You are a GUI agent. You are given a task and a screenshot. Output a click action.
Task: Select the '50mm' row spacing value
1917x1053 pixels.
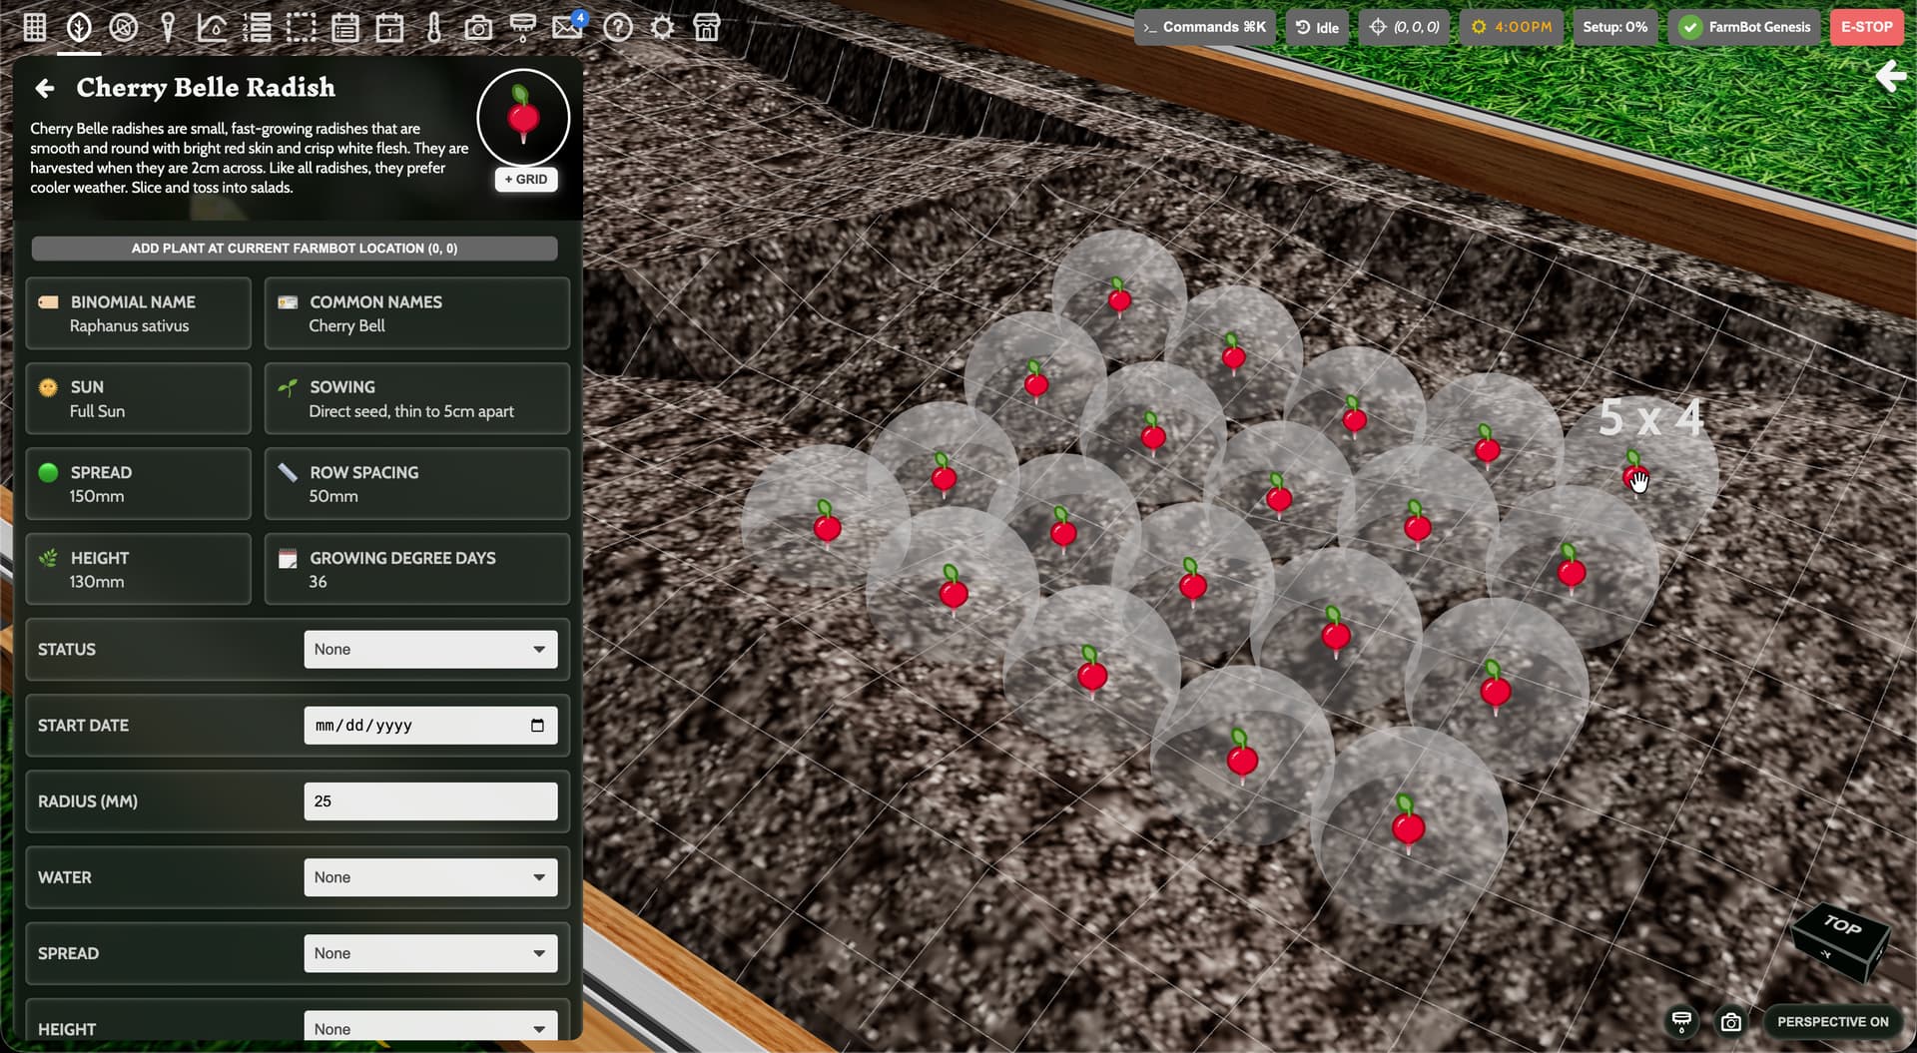point(333,496)
